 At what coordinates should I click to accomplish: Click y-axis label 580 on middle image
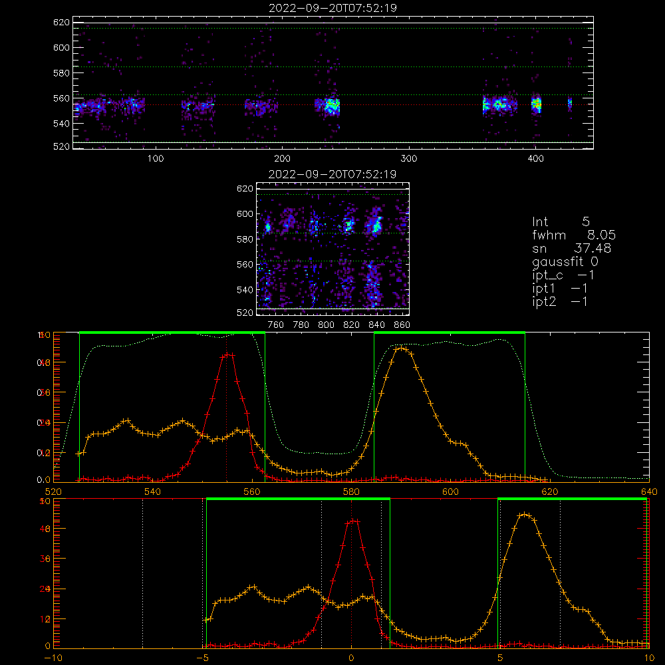(245, 239)
